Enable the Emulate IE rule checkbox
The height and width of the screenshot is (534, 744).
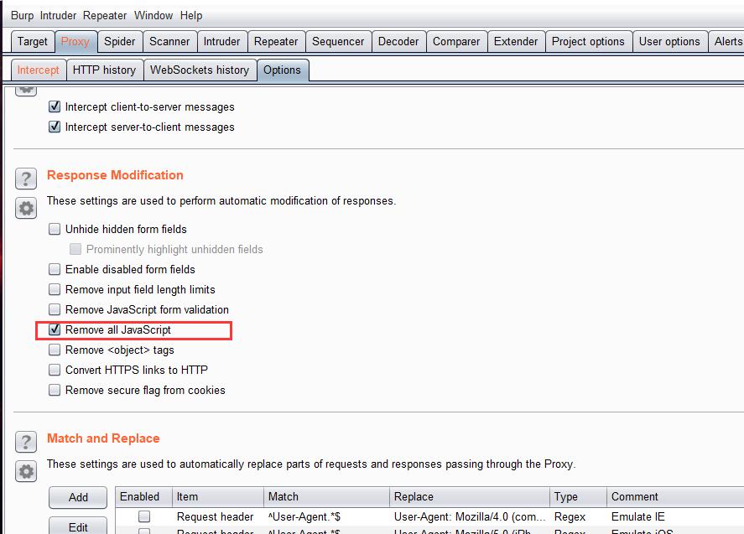click(144, 516)
